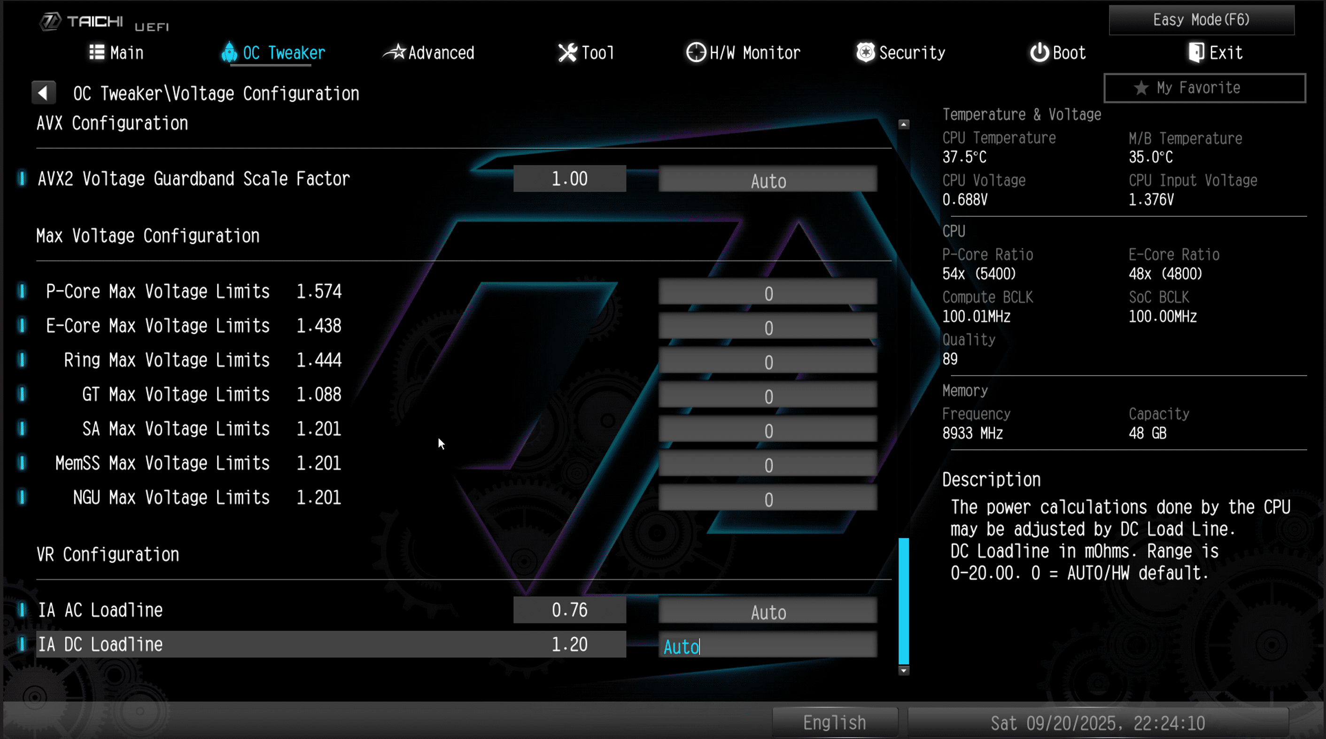Image resolution: width=1326 pixels, height=739 pixels.
Task: Click the Boot power icon
Action: tap(1039, 53)
